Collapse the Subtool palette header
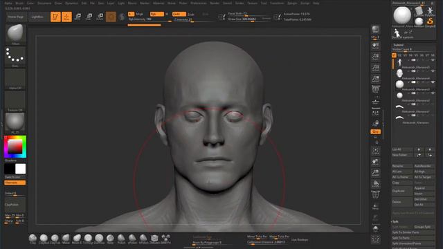 [x=399, y=45]
